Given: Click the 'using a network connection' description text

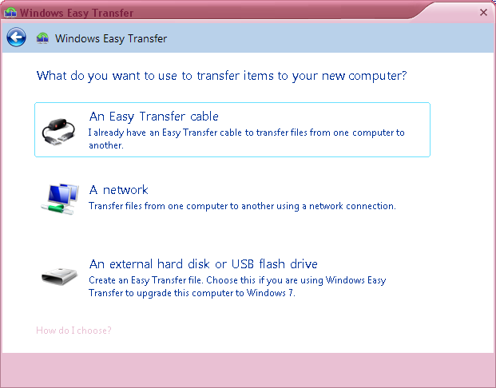Looking at the screenshot, I should pos(242,206).
